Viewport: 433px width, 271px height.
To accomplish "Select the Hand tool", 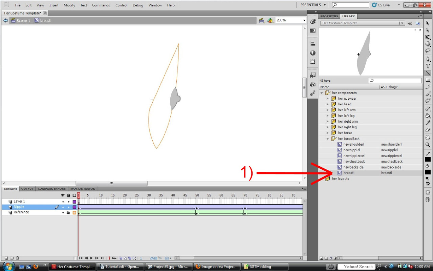I will pos(428,138).
